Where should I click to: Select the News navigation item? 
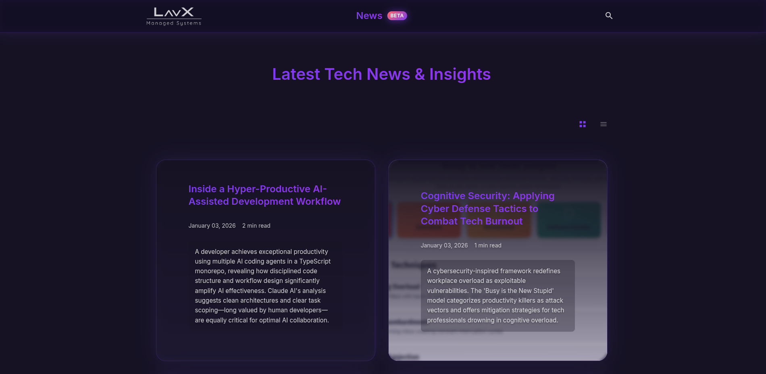point(369,15)
